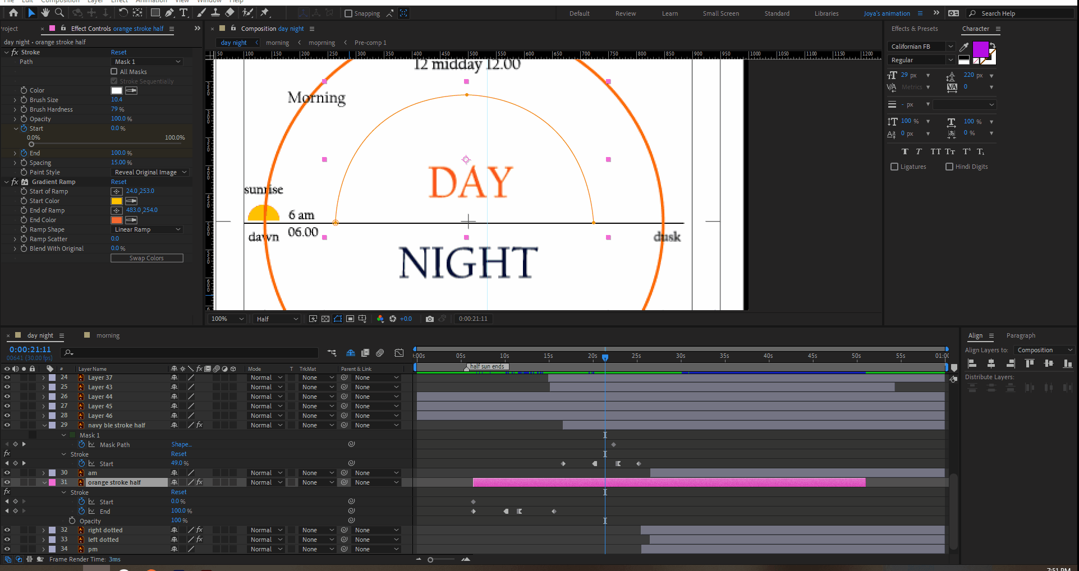Image resolution: width=1079 pixels, height=571 pixels.
Task: Toggle the Snapping checkbox
Action: pyautogui.click(x=348, y=13)
